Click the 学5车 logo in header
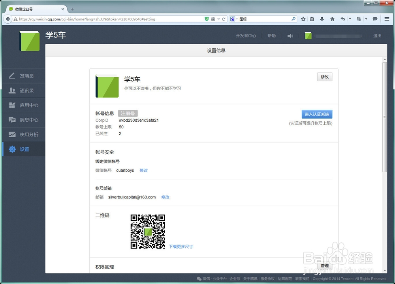The height and width of the screenshot is (284, 395). 30,41
